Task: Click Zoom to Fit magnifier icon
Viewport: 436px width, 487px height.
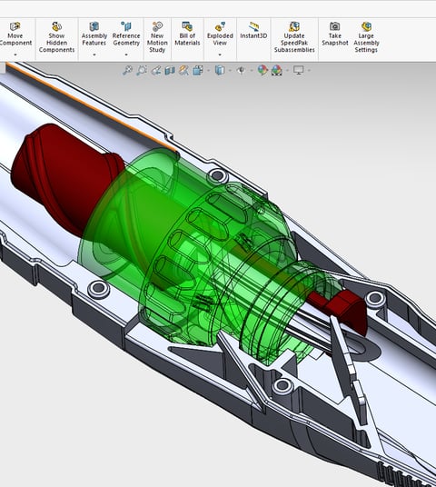Action: pyautogui.click(x=127, y=70)
